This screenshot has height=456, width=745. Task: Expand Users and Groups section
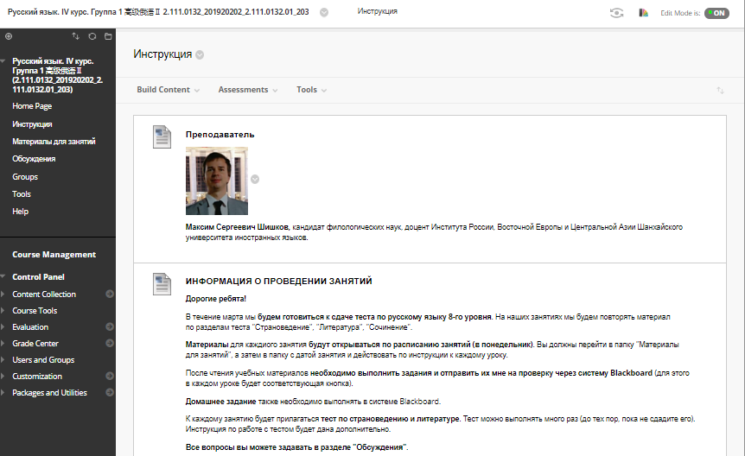tap(43, 360)
